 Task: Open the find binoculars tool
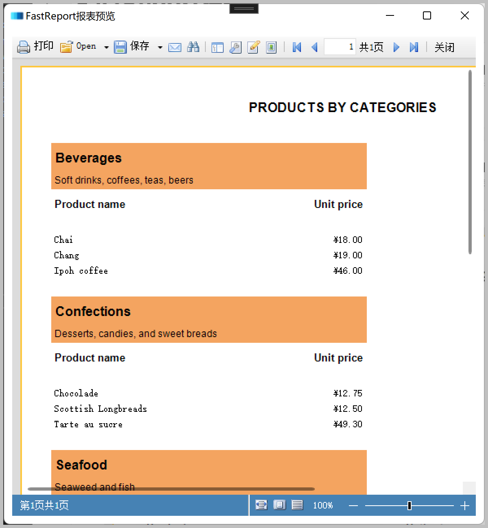pos(193,47)
